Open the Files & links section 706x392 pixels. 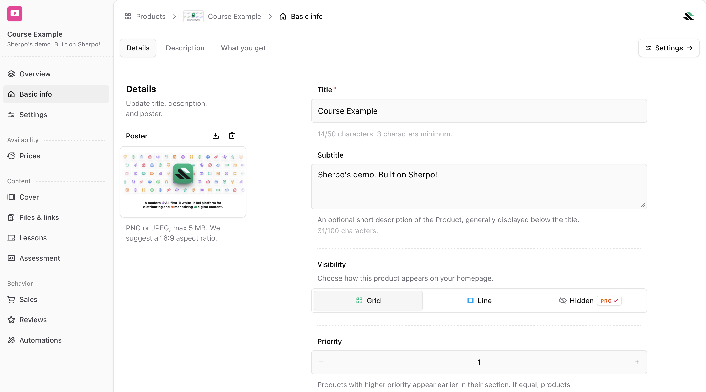click(39, 217)
